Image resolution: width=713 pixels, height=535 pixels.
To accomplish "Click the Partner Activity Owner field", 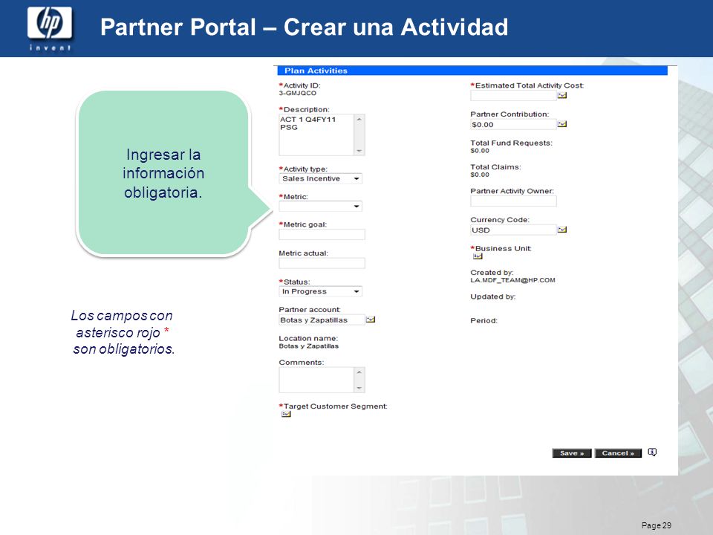I will coord(513,201).
